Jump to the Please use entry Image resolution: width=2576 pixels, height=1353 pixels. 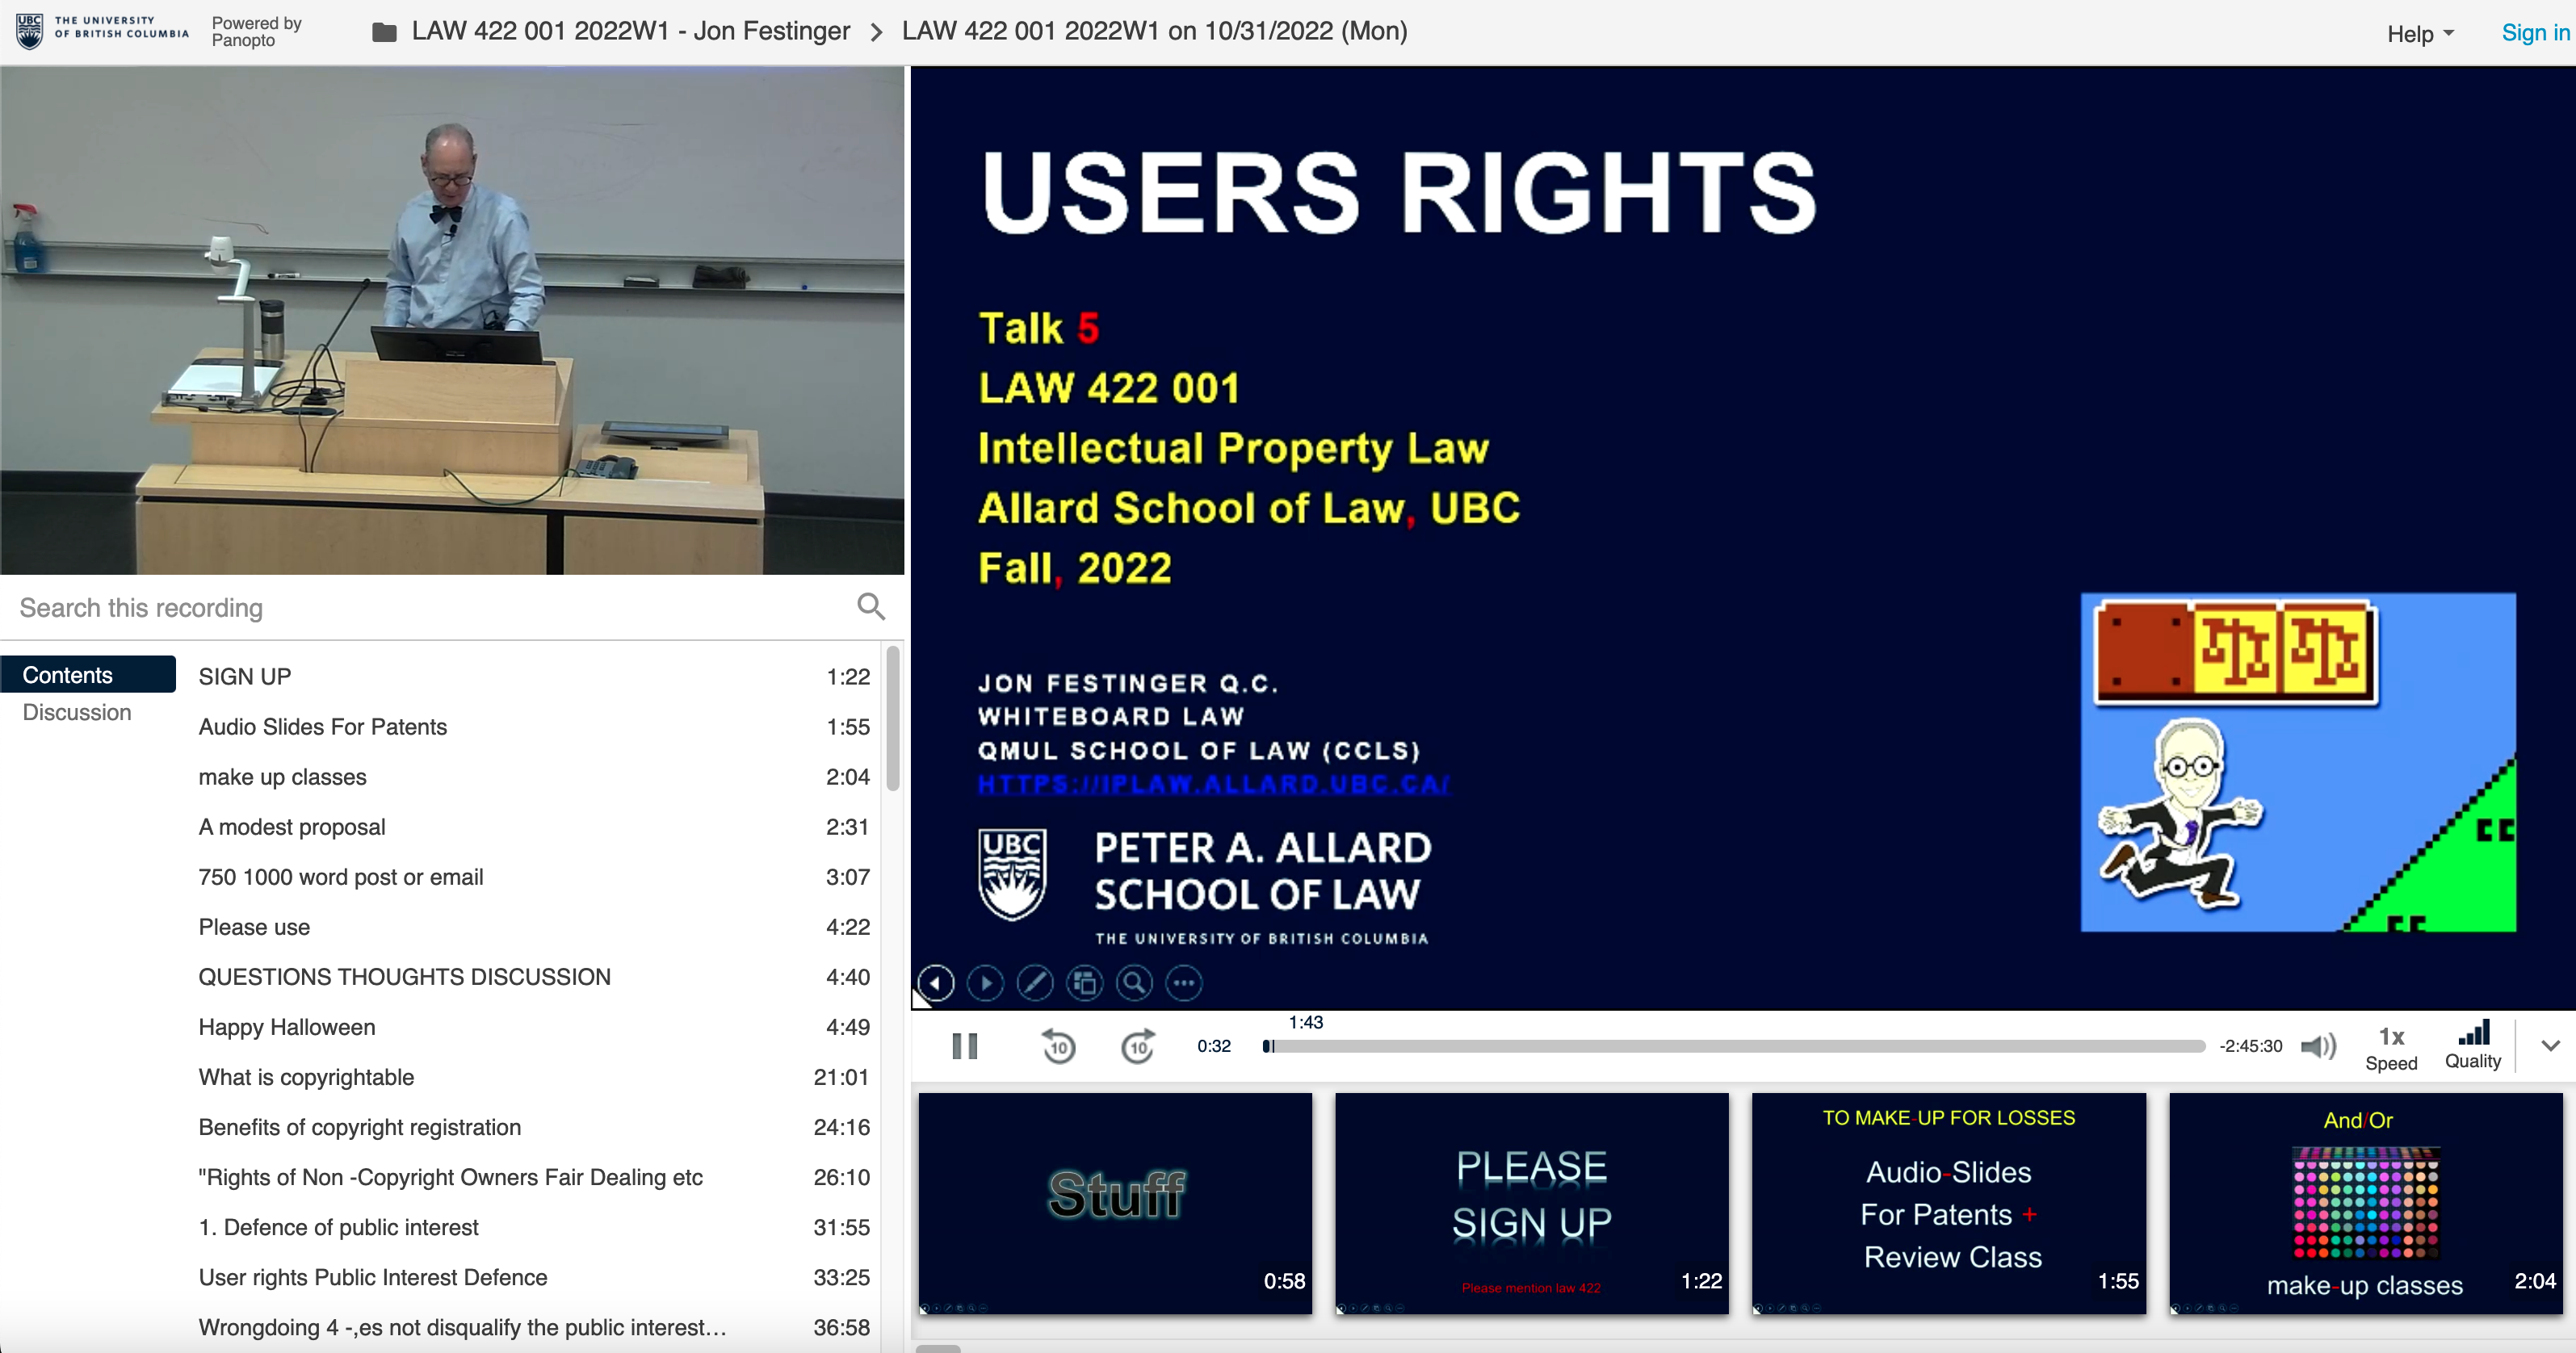click(x=534, y=927)
